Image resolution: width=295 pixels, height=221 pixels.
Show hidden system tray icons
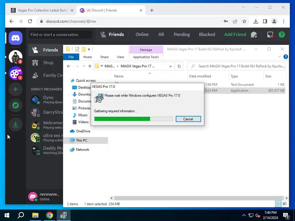coord(244,215)
